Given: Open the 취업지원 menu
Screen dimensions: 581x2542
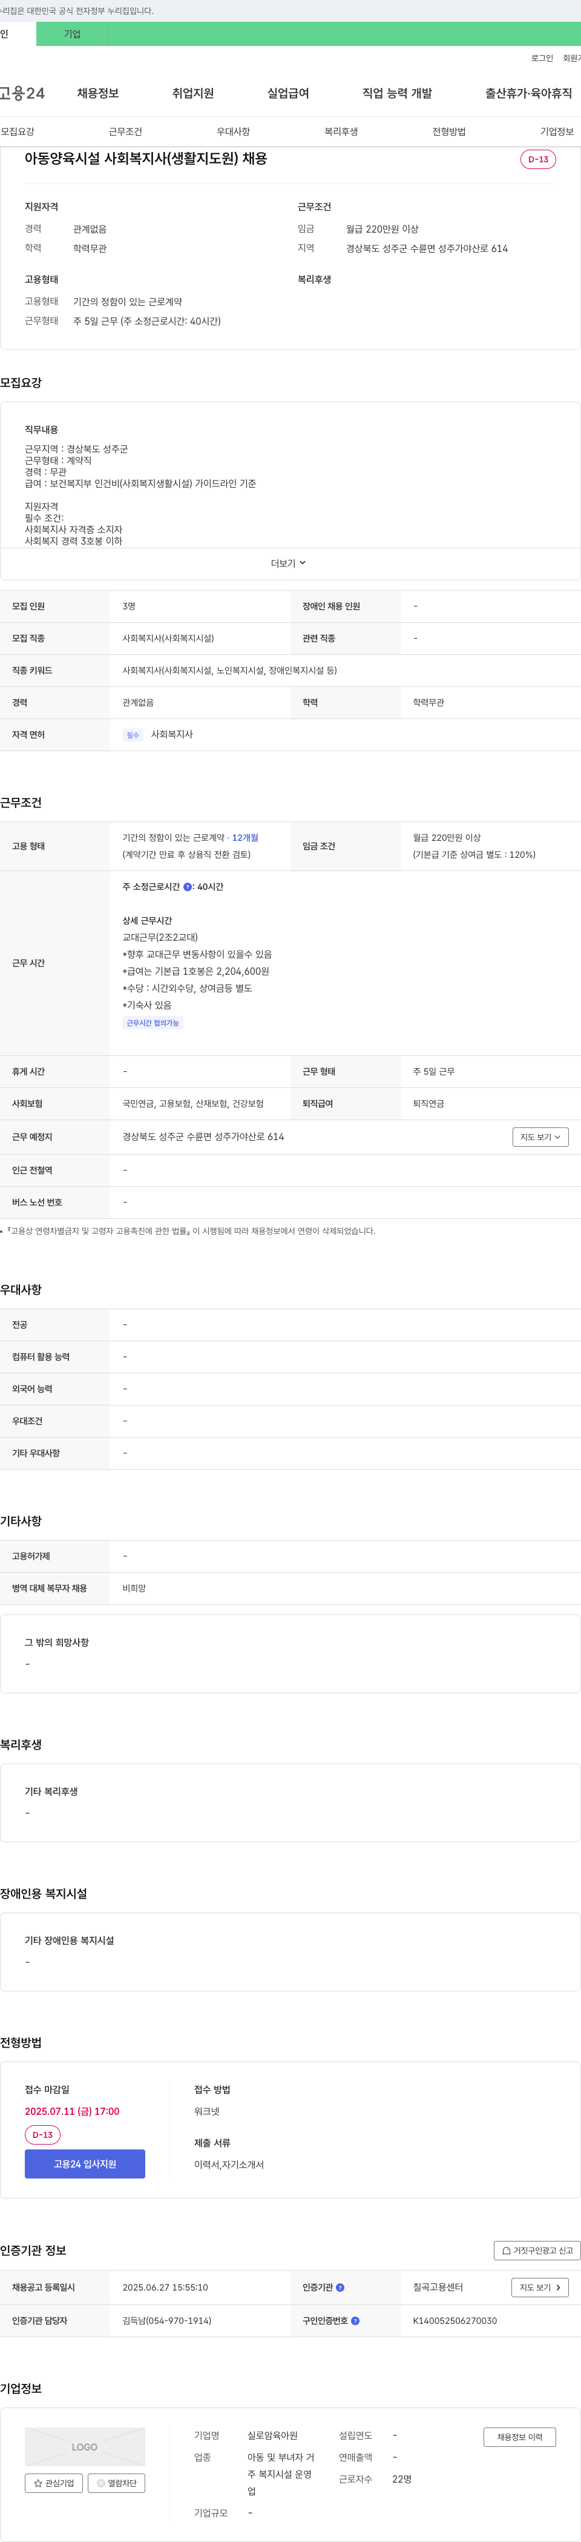Looking at the screenshot, I should coord(193,93).
